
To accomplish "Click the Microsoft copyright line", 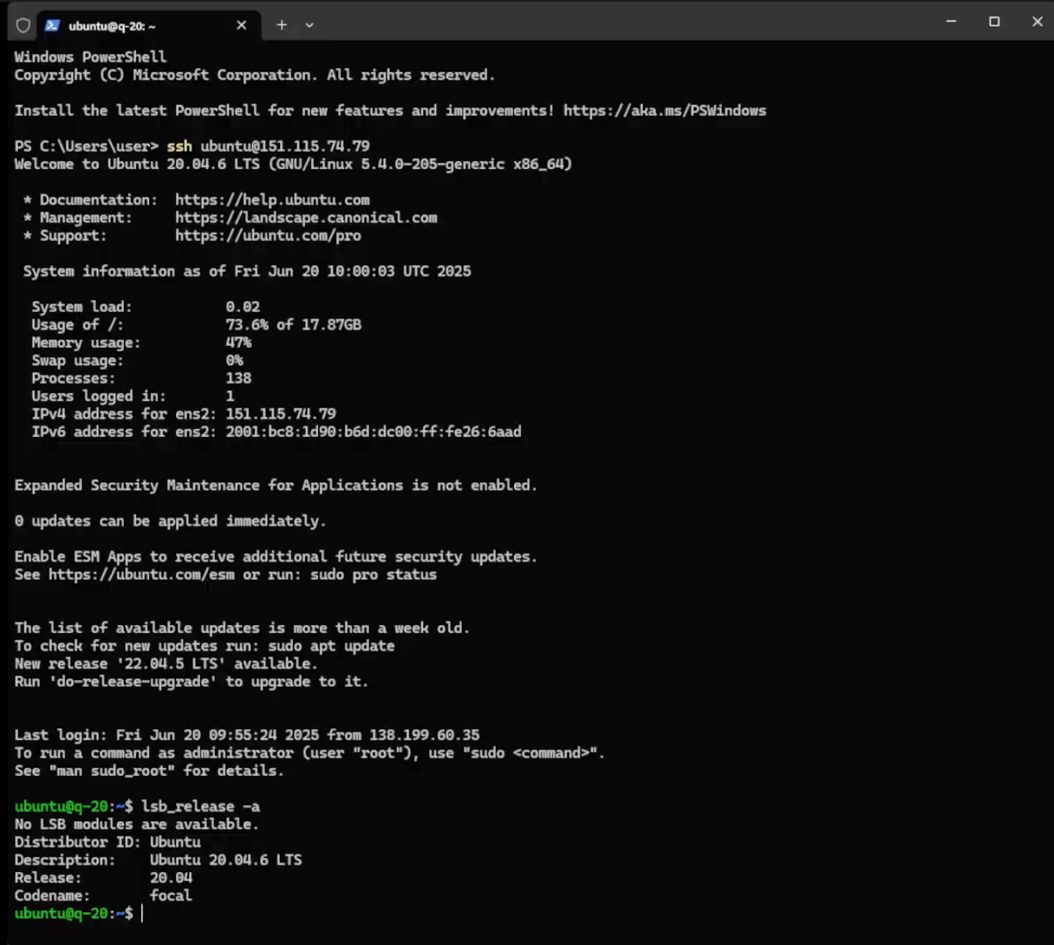I will click(254, 75).
